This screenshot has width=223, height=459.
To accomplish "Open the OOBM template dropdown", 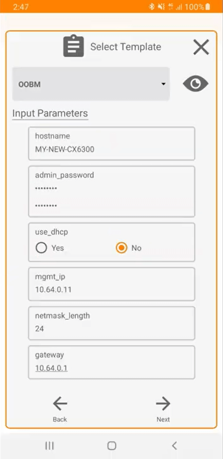I will click(91, 84).
